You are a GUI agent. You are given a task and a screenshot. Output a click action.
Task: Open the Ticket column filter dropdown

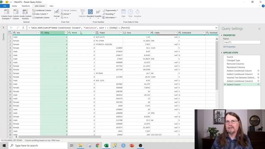(x=121, y=33)
